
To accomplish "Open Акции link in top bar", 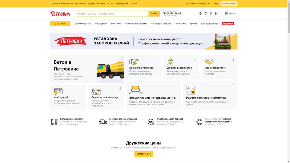I will (110, 4).
